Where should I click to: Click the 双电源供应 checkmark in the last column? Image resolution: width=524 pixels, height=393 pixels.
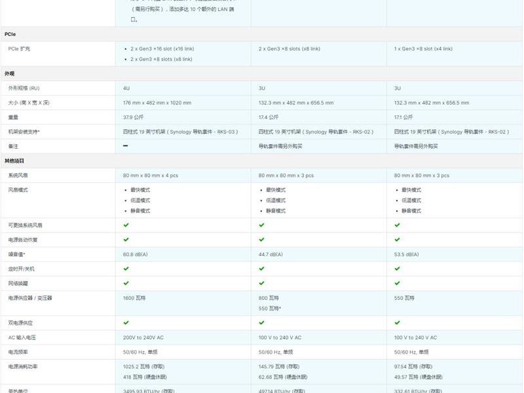click(x=397, y=322)
